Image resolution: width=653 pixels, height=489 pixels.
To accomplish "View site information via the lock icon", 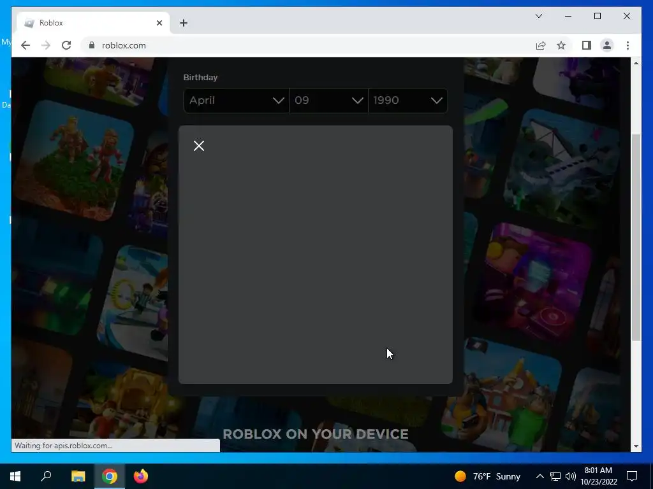I will (x=92, y=45).
